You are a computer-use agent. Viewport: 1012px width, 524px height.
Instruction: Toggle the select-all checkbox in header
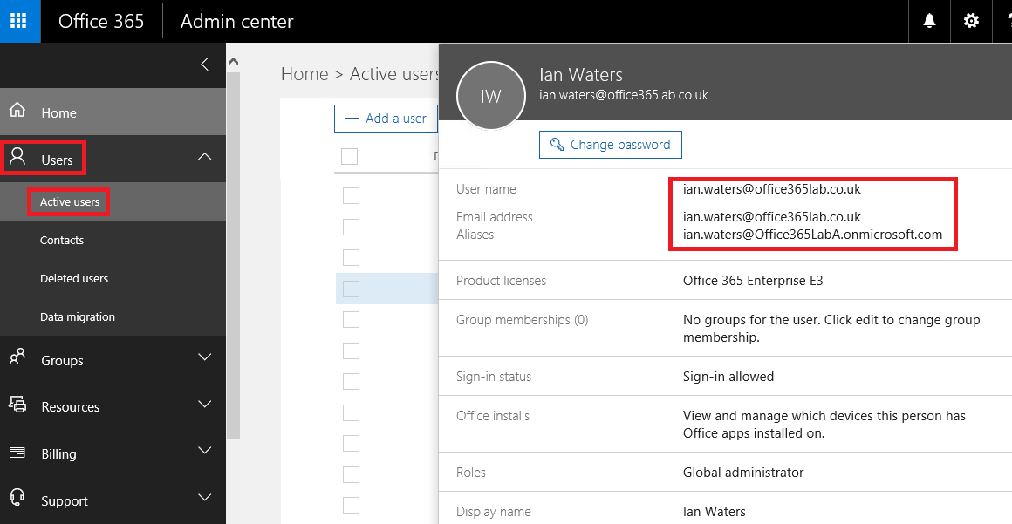(x=350, y=156)
